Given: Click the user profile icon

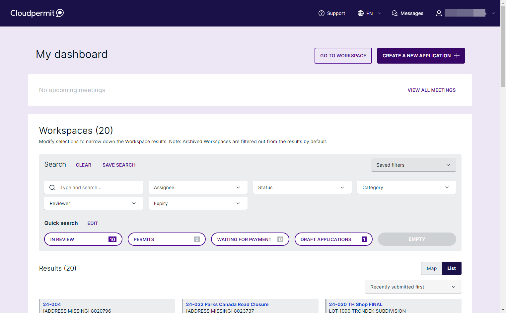Looking at the screenshot, I should (x=439, y=13).
